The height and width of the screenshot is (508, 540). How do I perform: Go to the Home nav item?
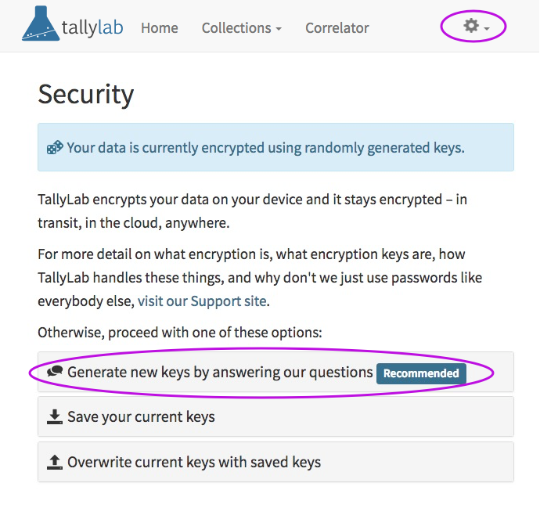click(x=160, y=28)
